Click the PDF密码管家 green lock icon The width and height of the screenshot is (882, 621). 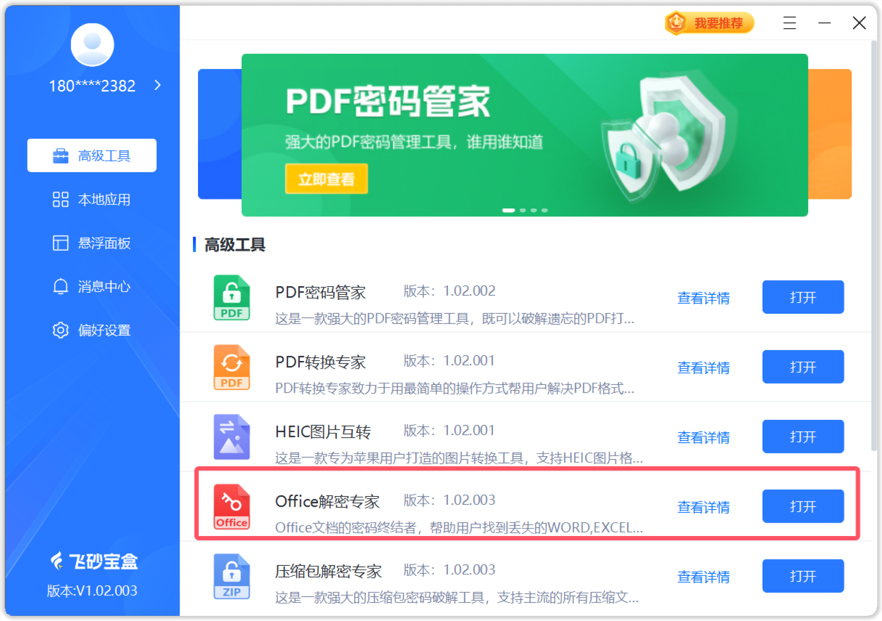coord(232,297)
